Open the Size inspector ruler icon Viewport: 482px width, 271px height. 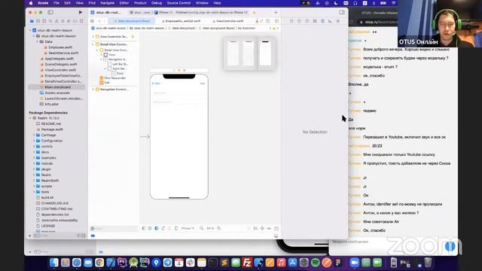pos(330,21)
